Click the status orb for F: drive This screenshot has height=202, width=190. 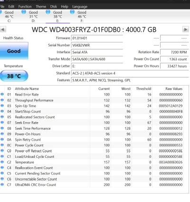click(x=72, y=12)
